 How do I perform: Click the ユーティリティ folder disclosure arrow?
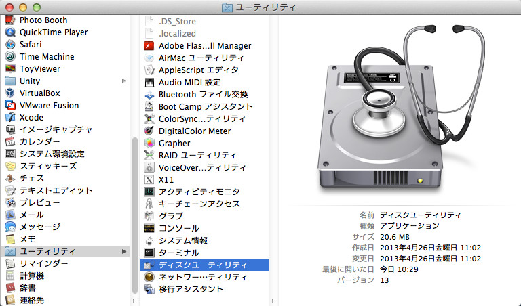[124, 251]
